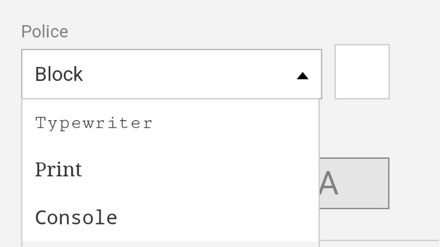Click the Block text in the combo box

tap(59, 74)
